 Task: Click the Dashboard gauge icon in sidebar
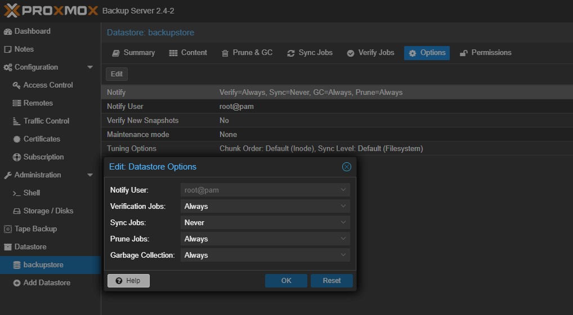click(8, 31)
